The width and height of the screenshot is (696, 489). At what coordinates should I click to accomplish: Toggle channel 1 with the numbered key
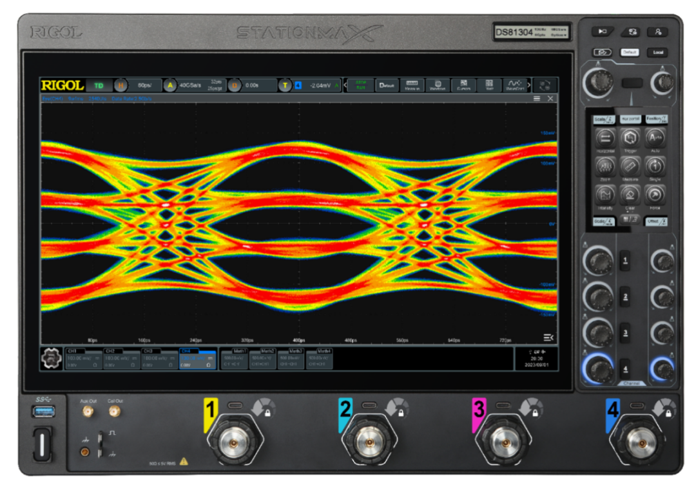(625, 261)
